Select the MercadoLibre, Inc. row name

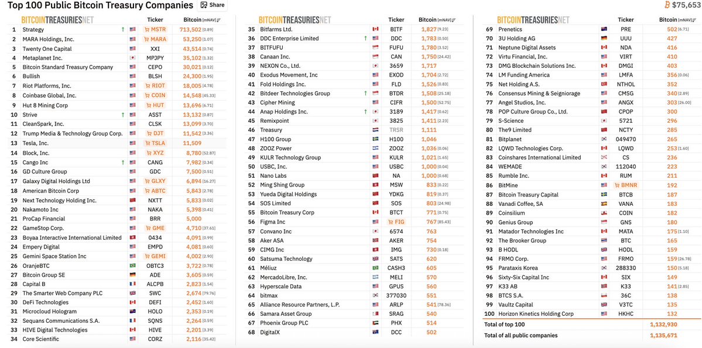click(284, 277)
